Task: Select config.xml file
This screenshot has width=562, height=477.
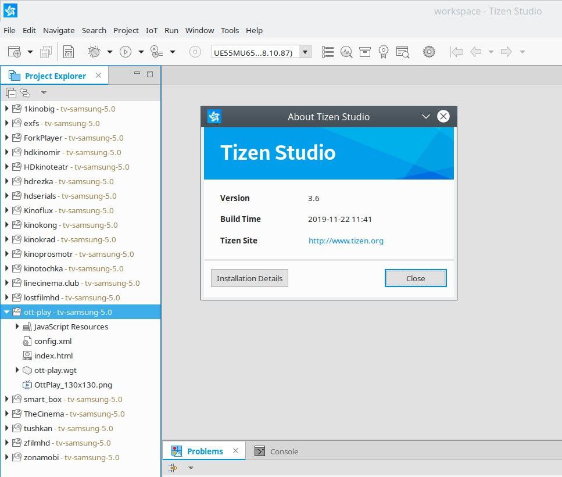Action: [53, 341]
